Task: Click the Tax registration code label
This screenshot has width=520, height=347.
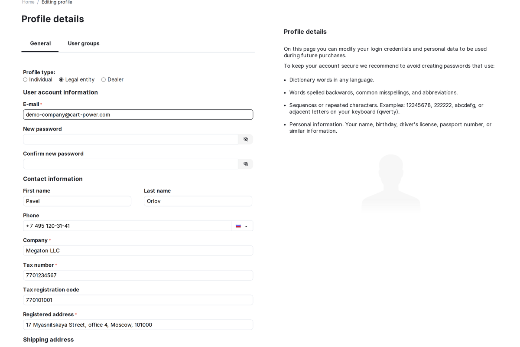Action: [51, 290]
